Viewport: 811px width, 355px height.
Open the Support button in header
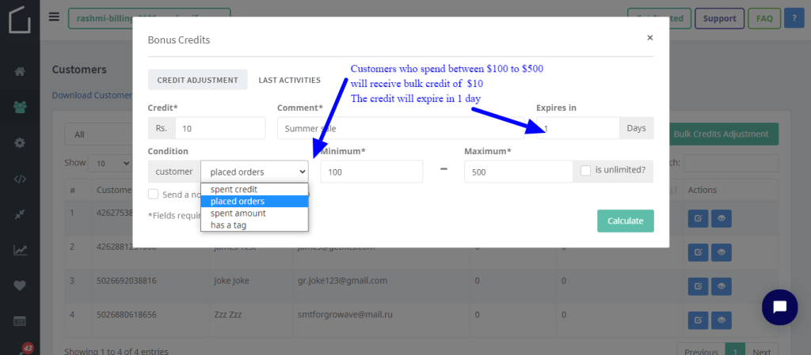(x=719, y=18)
